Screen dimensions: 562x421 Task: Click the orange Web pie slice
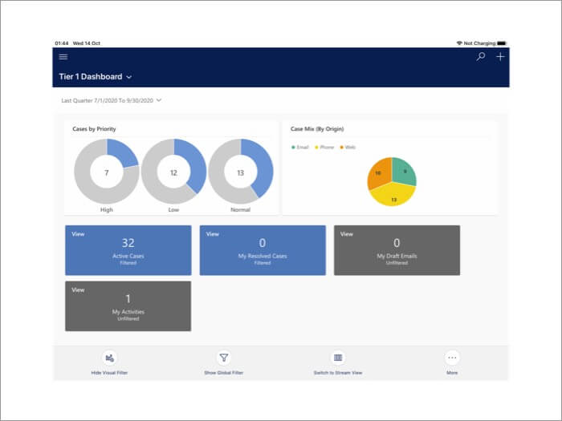click(x=379, y=173)
